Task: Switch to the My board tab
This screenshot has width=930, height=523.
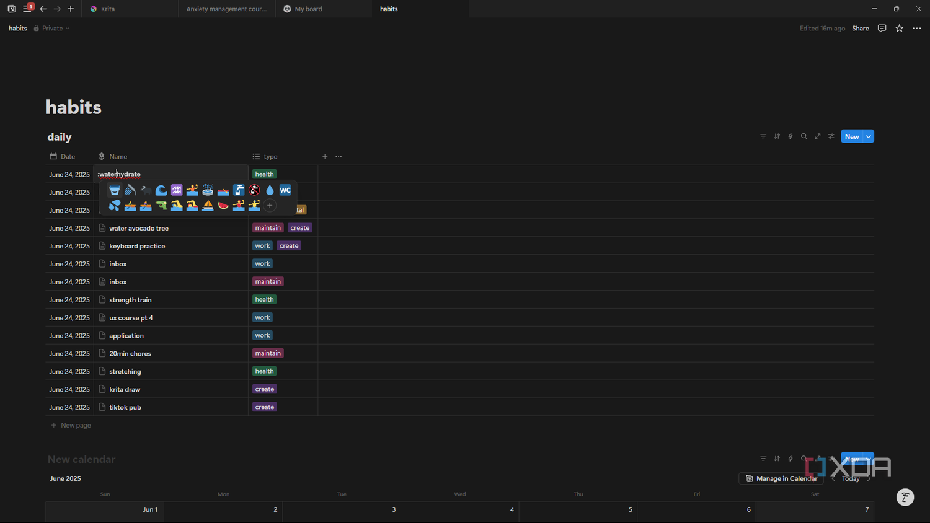Action: 324,9
